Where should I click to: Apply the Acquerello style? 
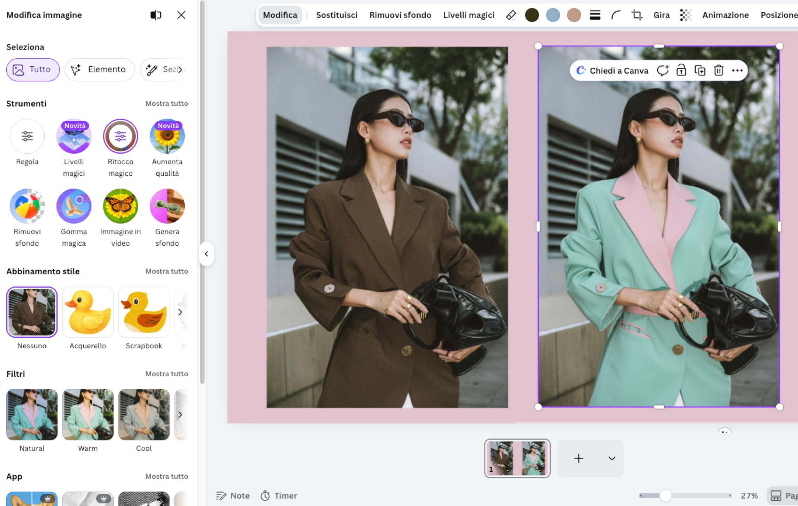point(88,312)
